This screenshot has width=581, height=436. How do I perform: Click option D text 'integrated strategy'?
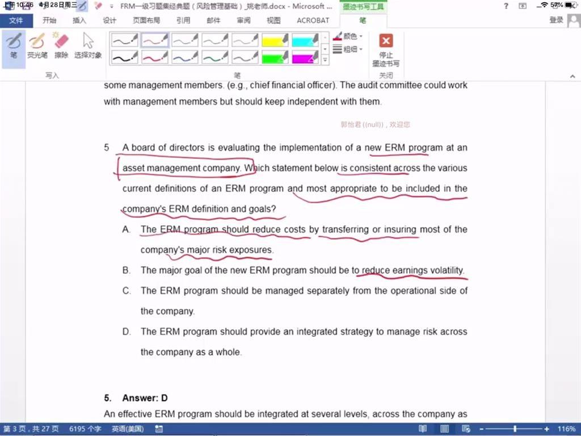pyautogui.click(x=335, y=332)
